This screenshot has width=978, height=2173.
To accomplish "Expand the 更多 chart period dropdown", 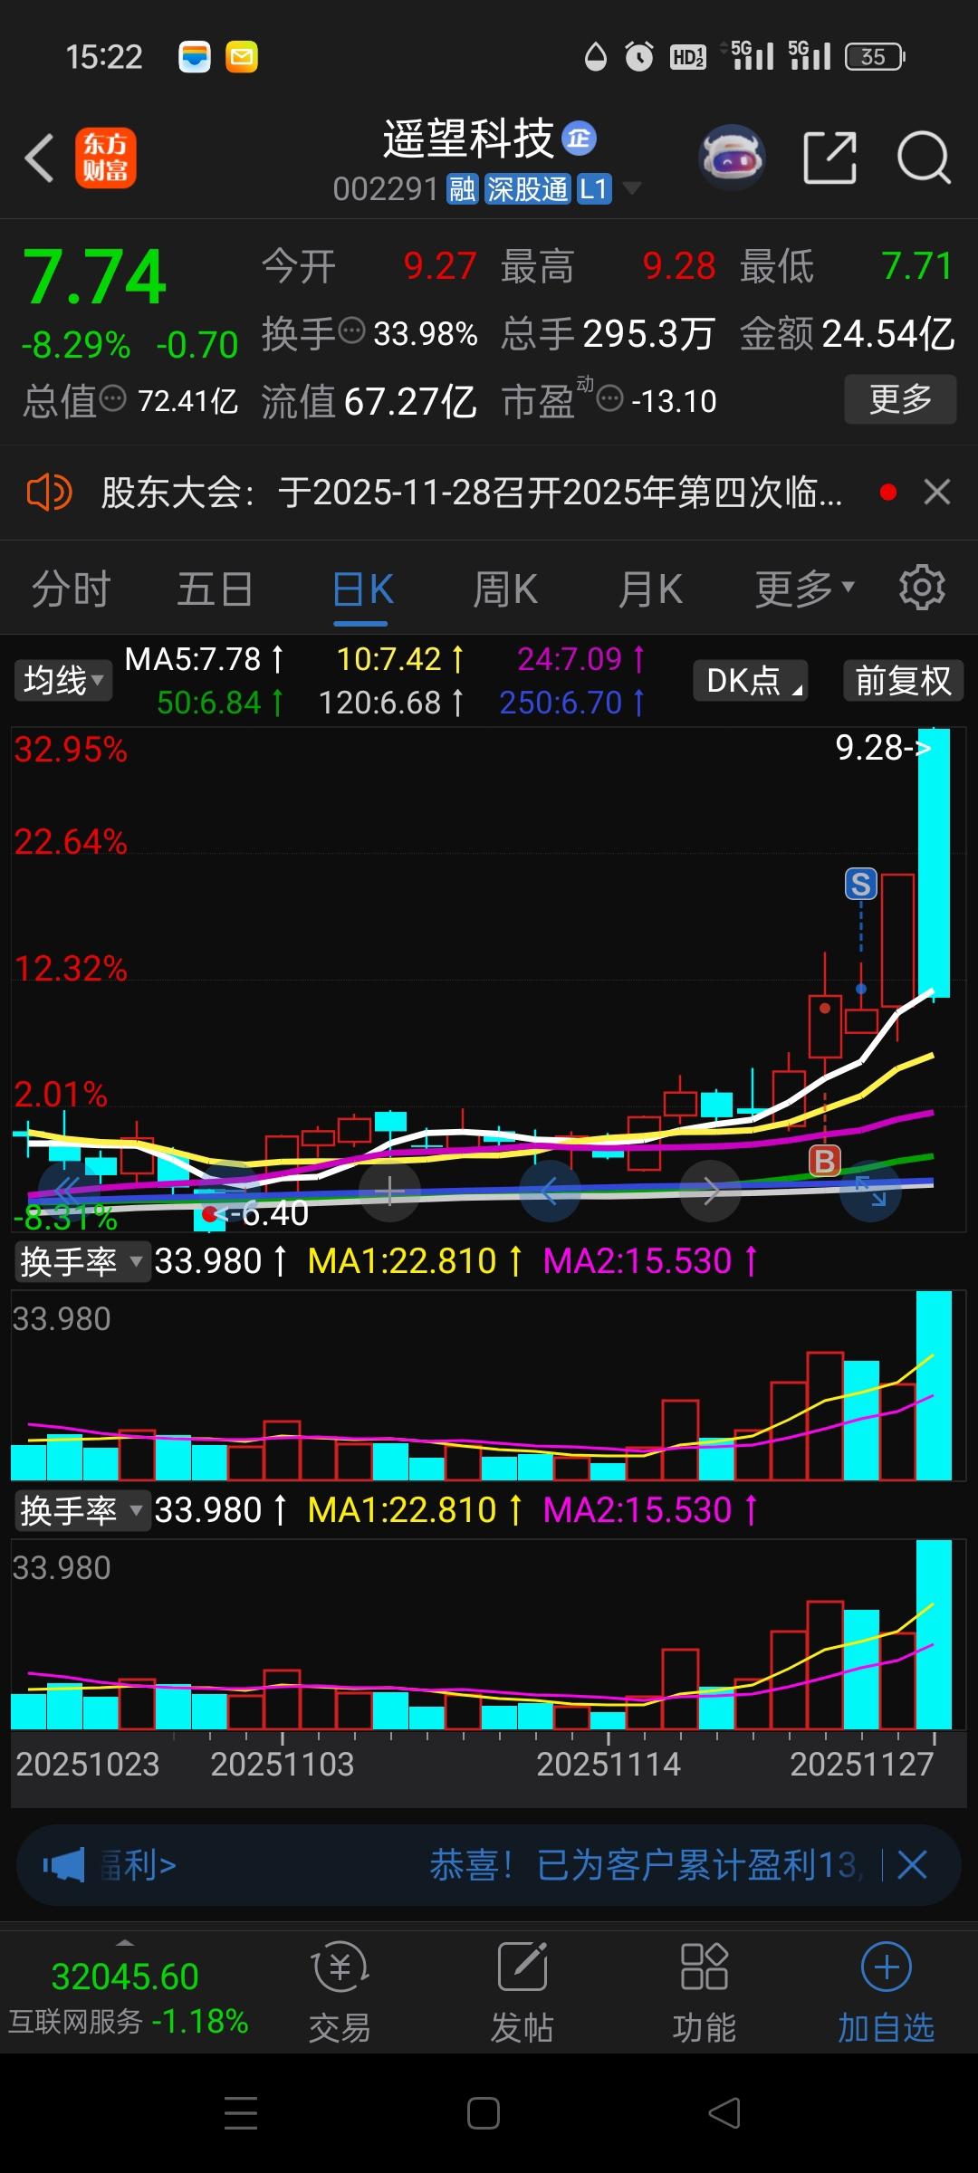I will coord(805,589).
